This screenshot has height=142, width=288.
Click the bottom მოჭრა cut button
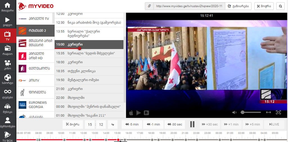tap(73, 124)
